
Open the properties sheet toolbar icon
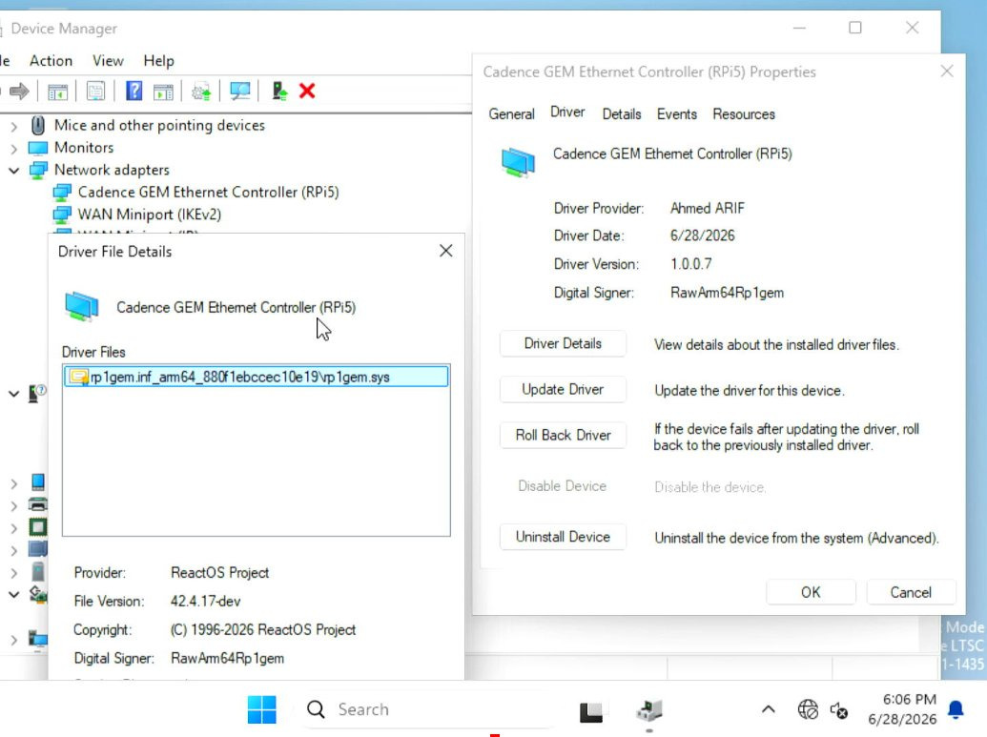(95, 92)
